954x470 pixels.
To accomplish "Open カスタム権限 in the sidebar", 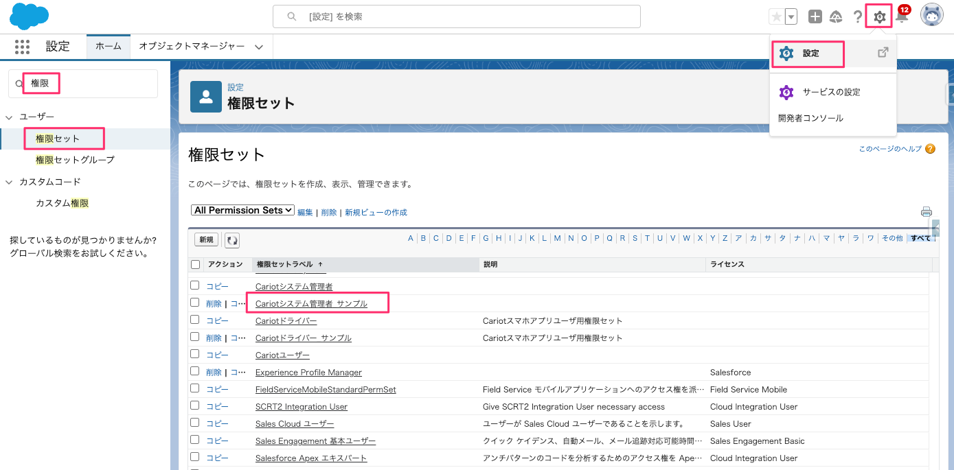I will [62, 203].
